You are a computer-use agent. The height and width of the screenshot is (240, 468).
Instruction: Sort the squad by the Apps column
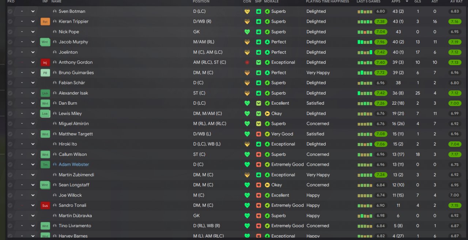(x=396, y=1)
